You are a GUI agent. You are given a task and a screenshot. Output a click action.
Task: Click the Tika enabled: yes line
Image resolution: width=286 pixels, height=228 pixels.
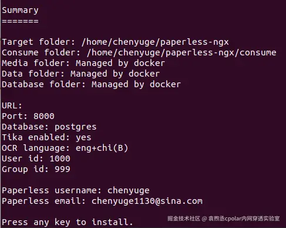click(46, 137)
